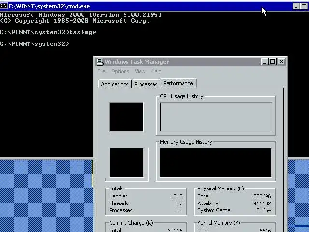Image resolution: width=309 pixels, height=232 pixels.
Task: Click the CPU Usage History graph
Action: pyautogui.click(x=216, y=117)
